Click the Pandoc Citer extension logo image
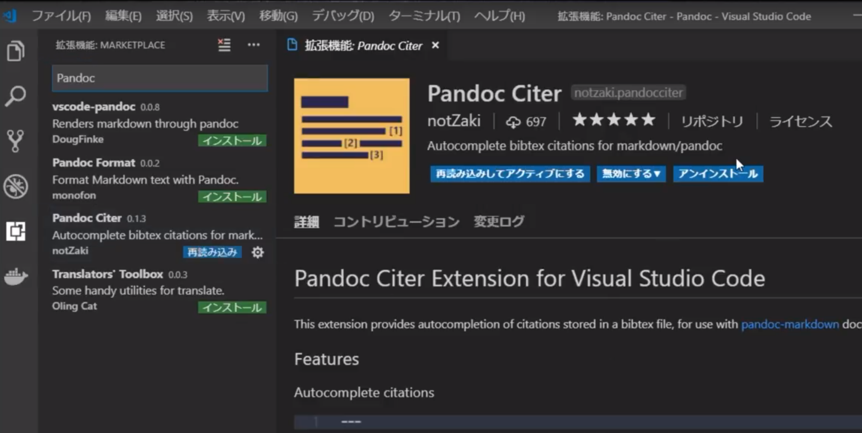Image resolution: width=862 pixels, height=433 pixels. (352, 136)
